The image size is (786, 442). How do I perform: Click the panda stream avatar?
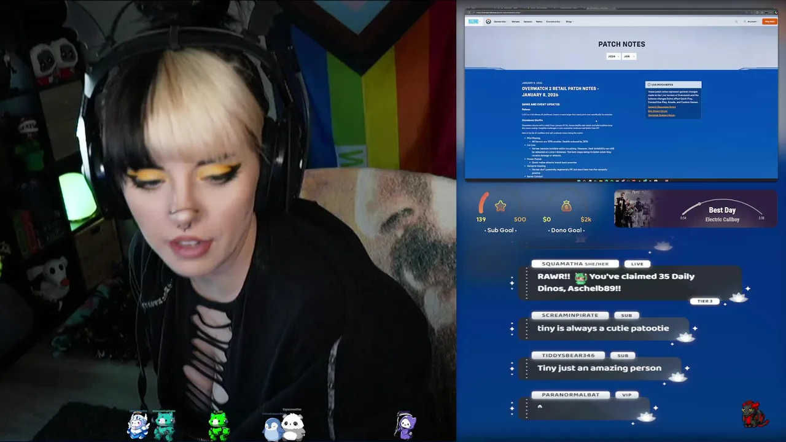tap(294, 427)
